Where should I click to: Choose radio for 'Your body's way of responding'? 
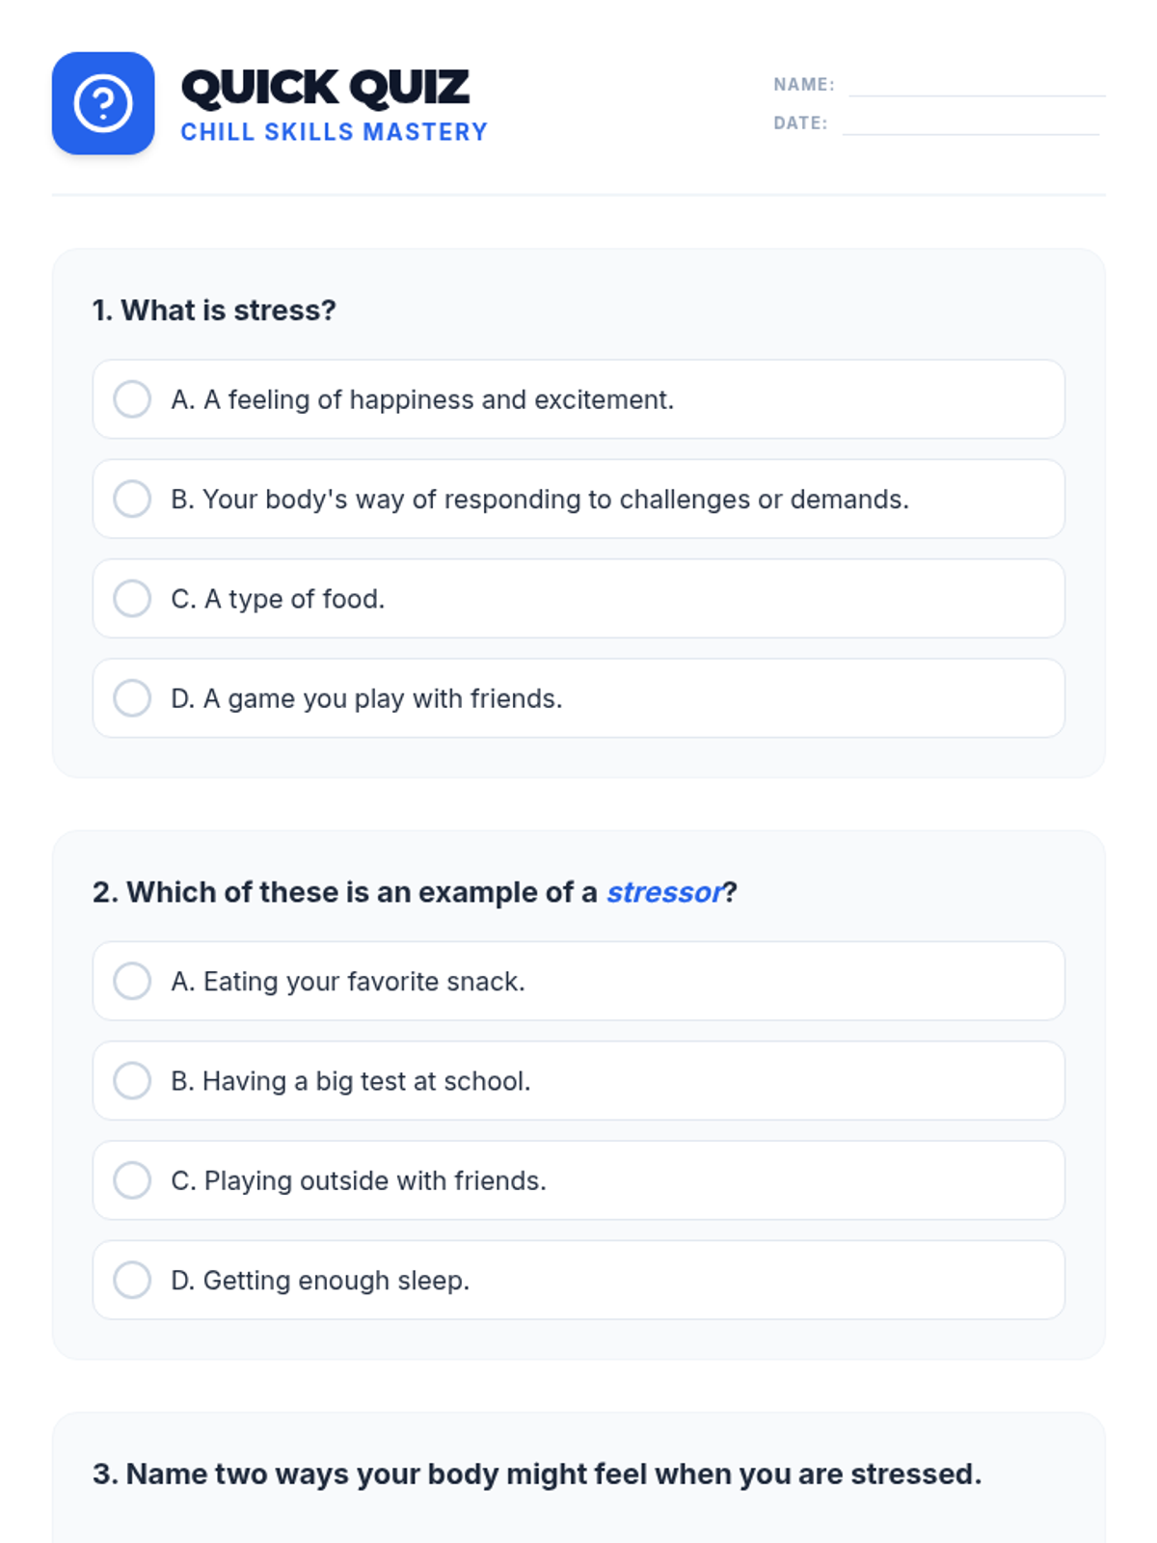[x=132, y=499]
